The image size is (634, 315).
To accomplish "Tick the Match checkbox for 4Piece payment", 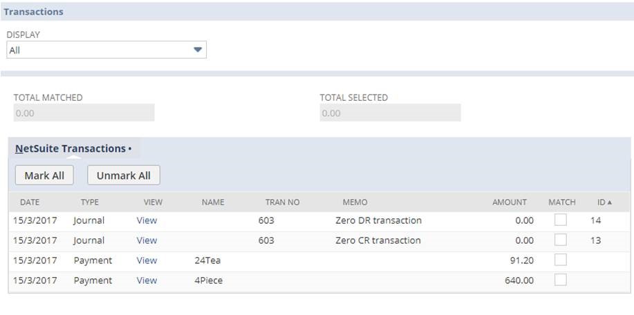I will click(561, 280).
